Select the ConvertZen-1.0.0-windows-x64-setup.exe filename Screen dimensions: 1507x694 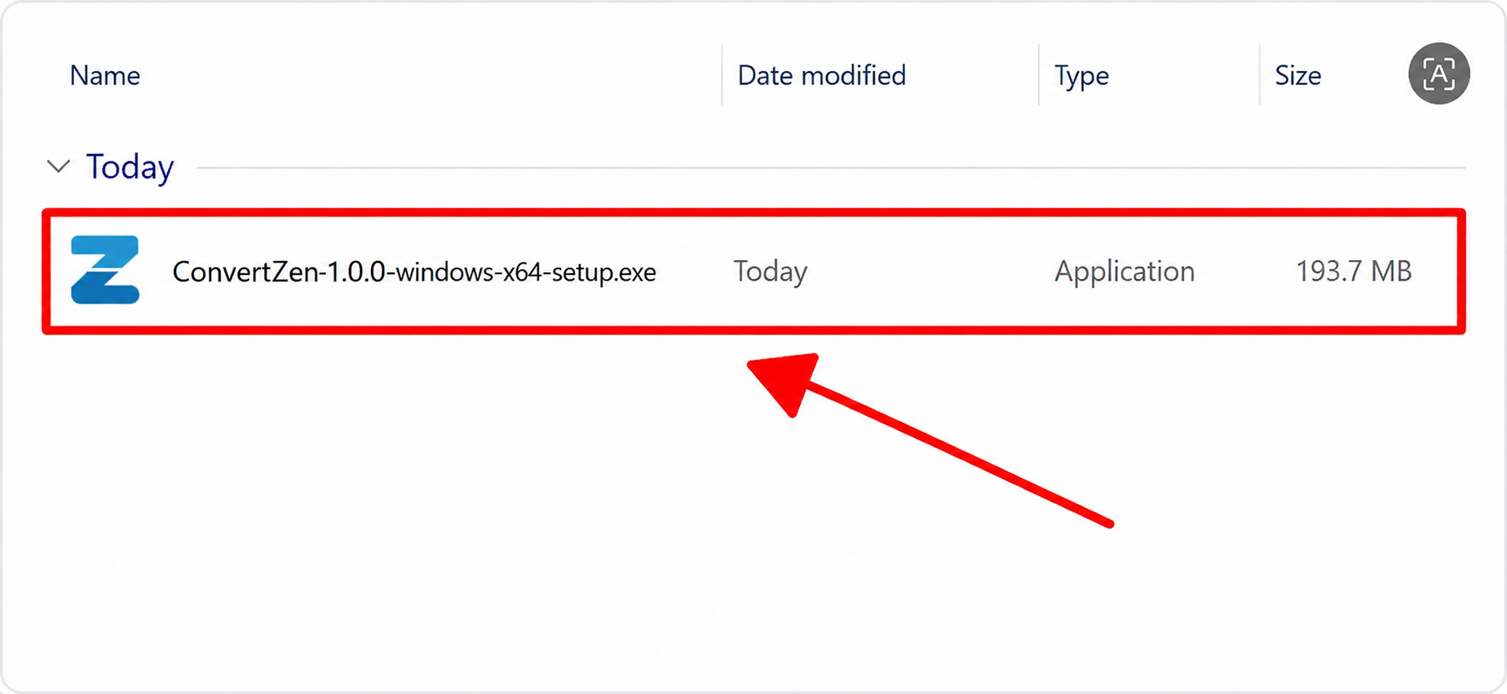pyautogui.click(x=414, y=272)
